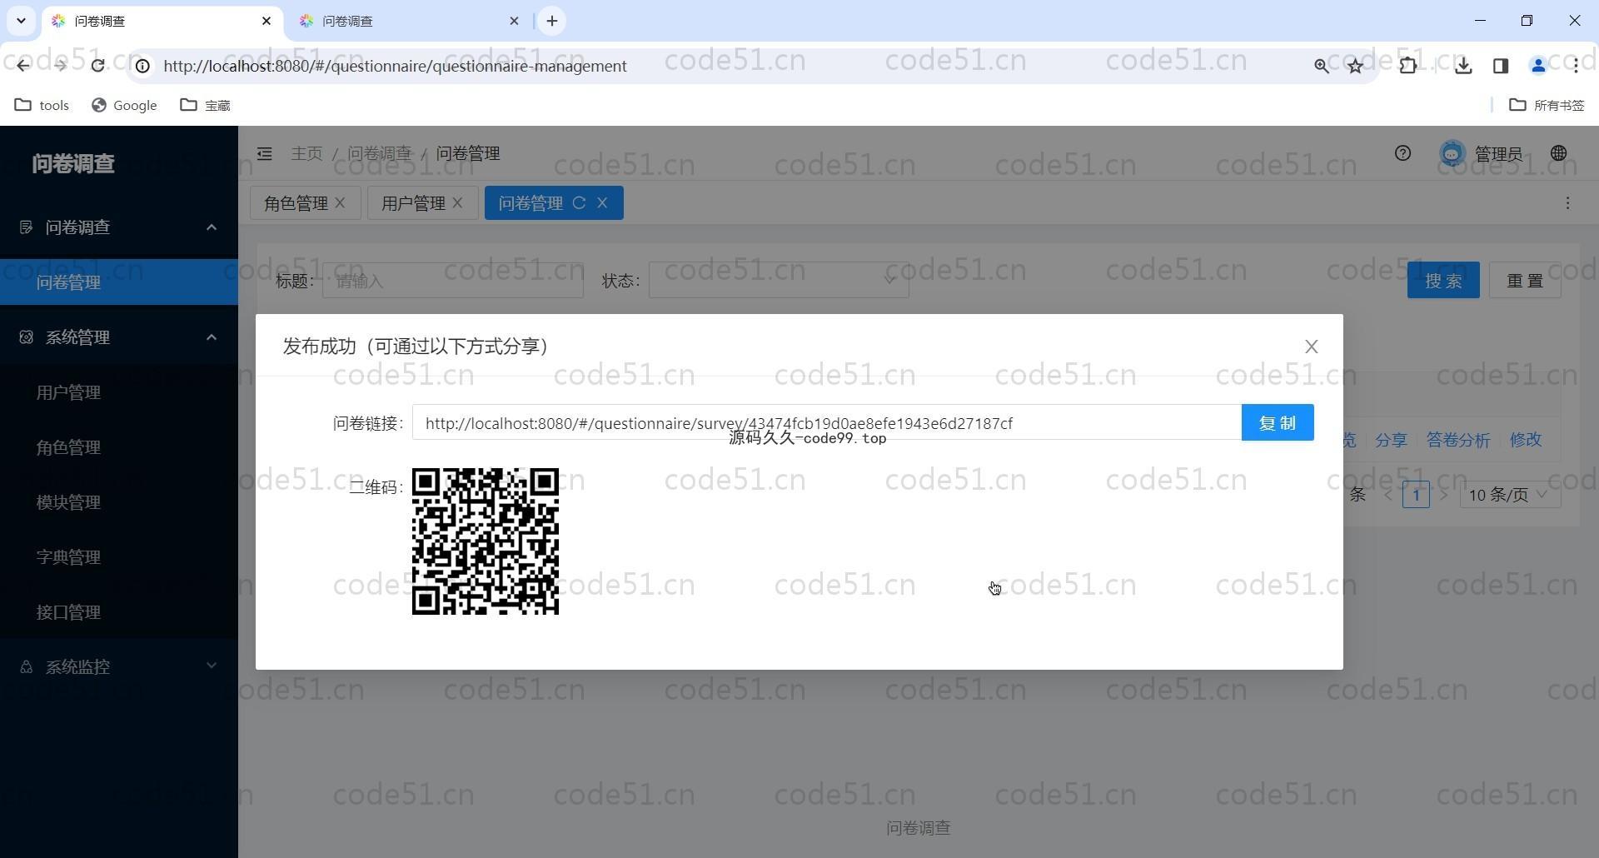
Task: Toggle the browser side panel icon
Action: [x=1501, y=66]
